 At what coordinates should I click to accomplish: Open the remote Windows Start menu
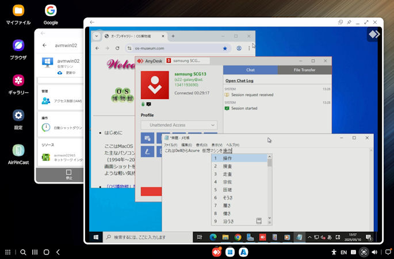pos(96,237)
